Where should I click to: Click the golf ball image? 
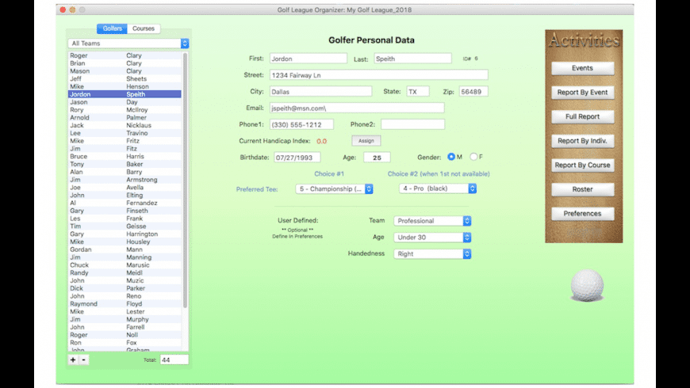point(587,286)
